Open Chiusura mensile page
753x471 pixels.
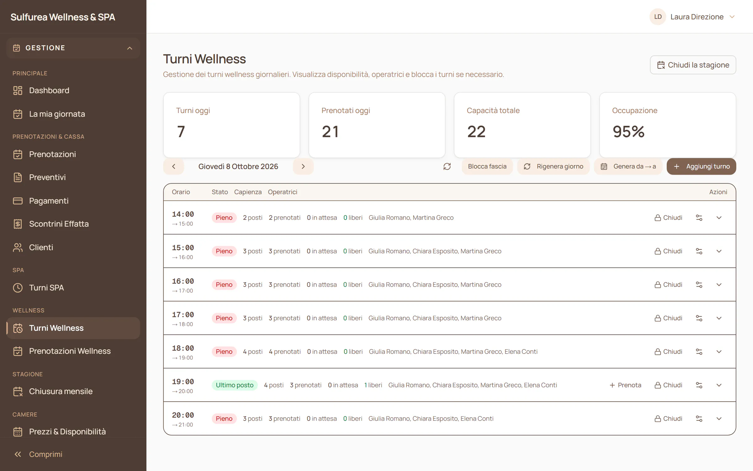click(x=73, y=391)
